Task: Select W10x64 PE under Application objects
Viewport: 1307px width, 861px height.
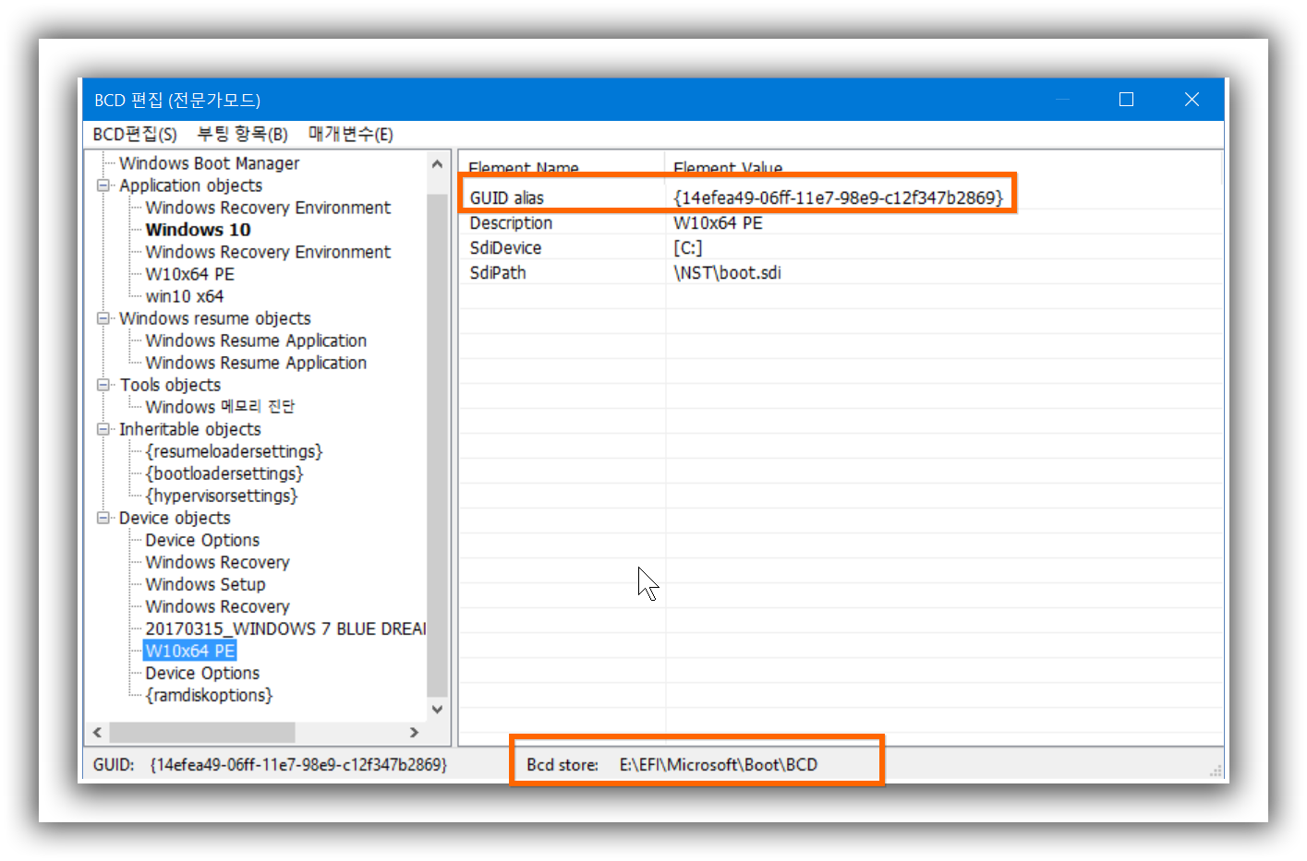Action: tap(189, 274)
